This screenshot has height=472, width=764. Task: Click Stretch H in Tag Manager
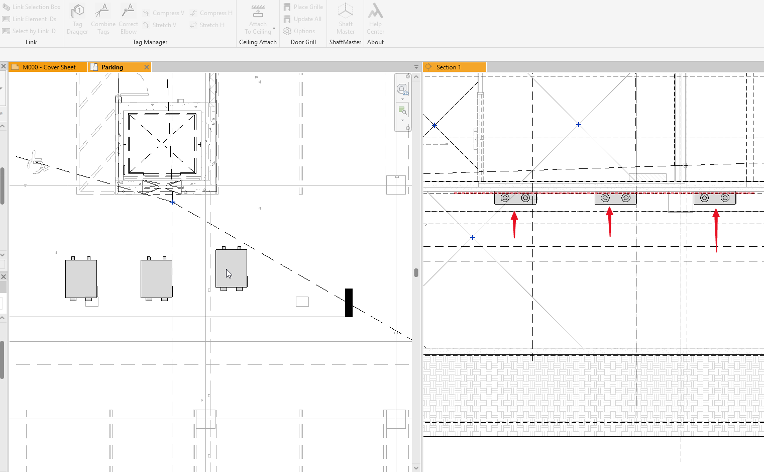[x=207, y=25]
